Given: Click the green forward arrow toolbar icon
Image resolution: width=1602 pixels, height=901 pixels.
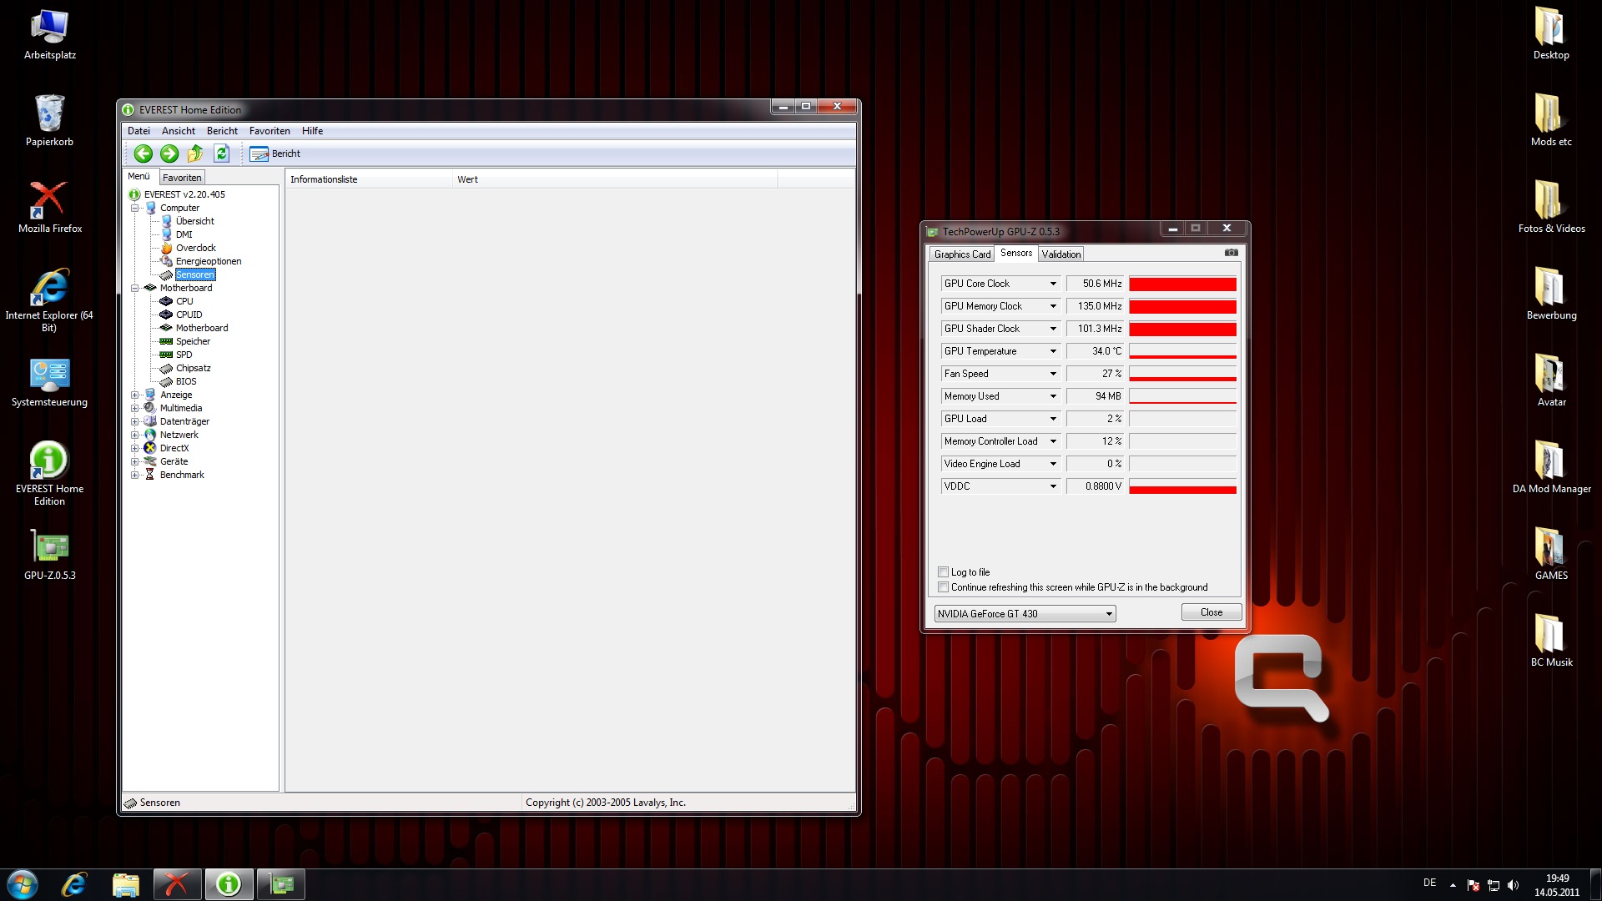Looking at the screenshot, I should pos(169,154).
